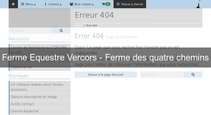Click the Rubriques heading
This screenshot has height=115, width=211.
18,76
